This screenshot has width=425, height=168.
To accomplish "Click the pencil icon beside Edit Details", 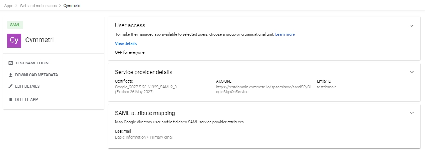I will click(11, 86).
